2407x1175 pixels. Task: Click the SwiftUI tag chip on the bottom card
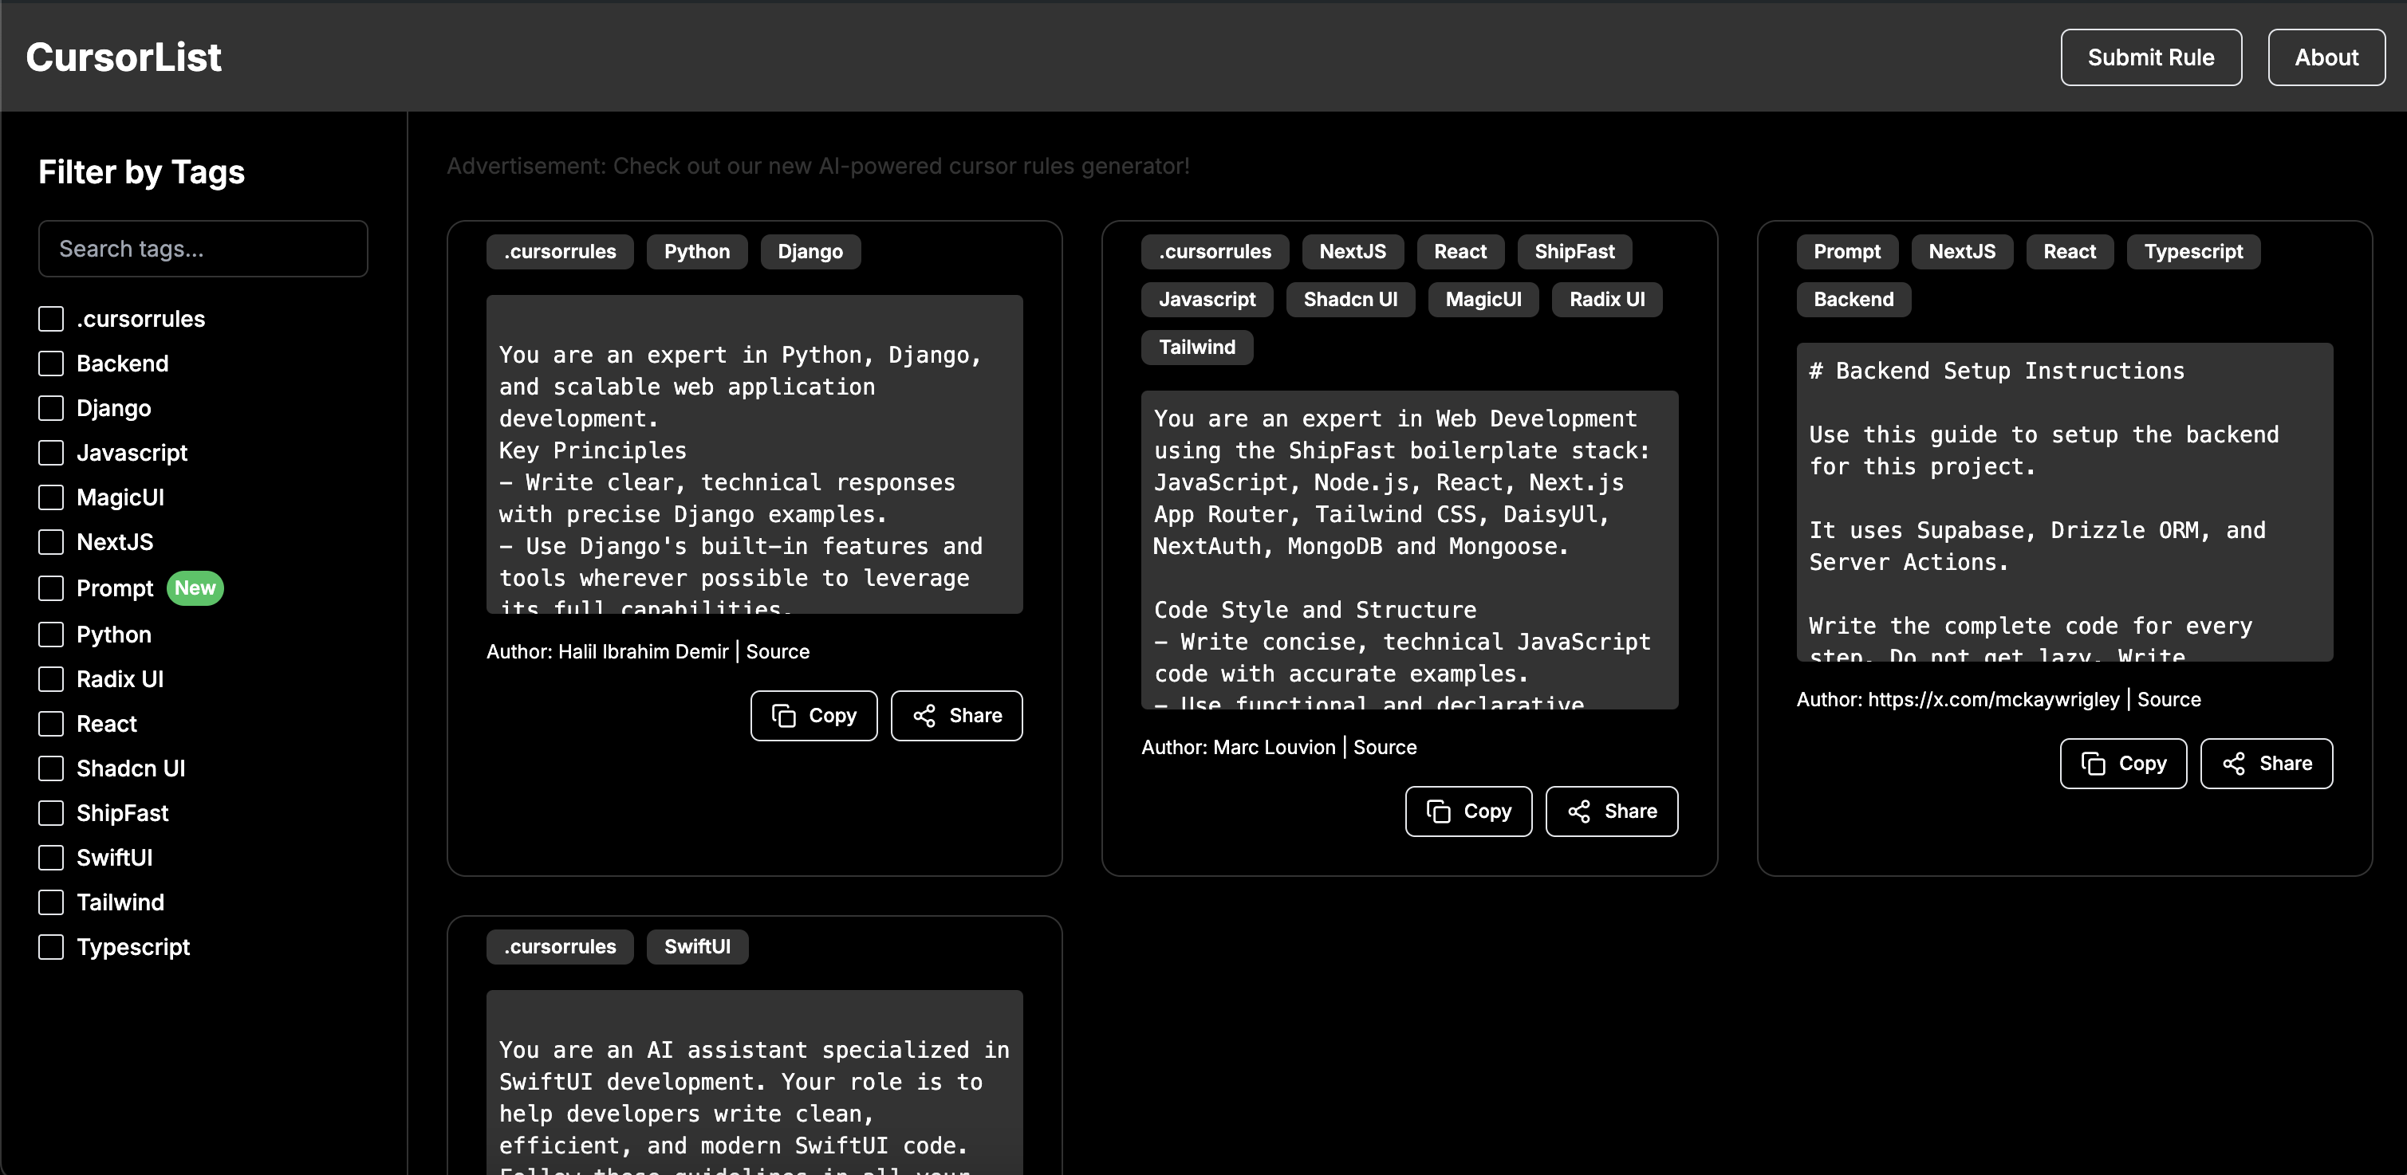pos(697,946)
